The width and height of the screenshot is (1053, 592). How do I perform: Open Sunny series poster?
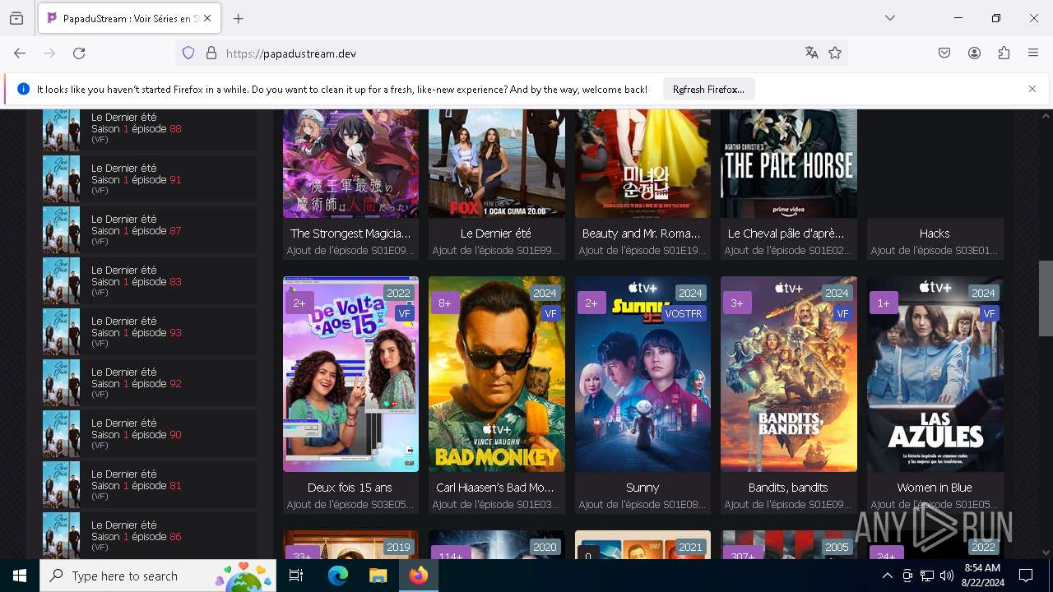[x=642, y=374]
